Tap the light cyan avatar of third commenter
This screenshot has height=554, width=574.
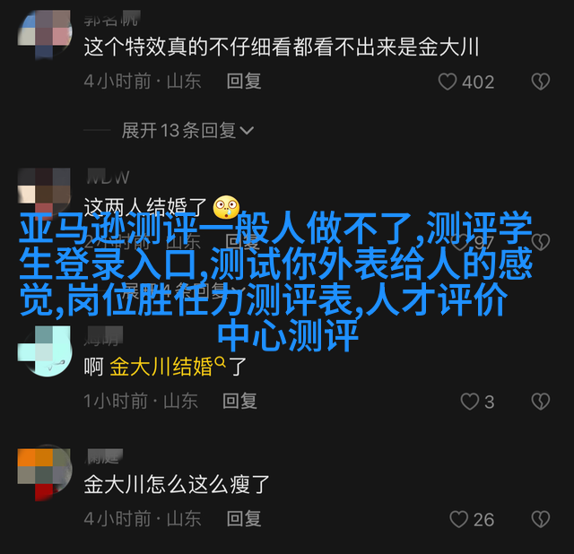pos(44,351)
